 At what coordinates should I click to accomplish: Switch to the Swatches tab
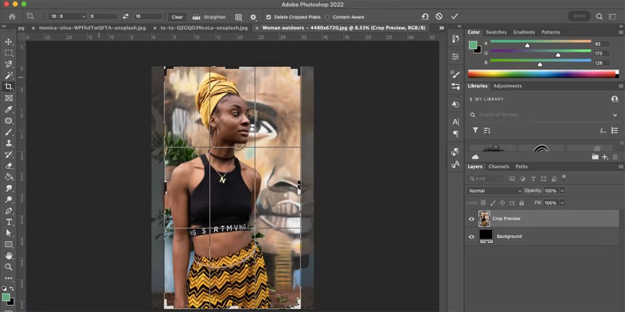(x=496, y=32)
